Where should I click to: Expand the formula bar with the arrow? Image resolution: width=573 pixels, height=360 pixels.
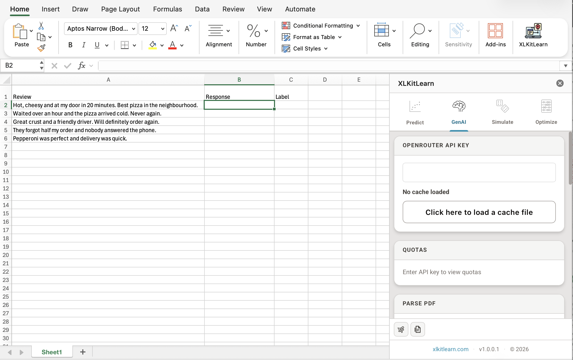coord(565,66)
